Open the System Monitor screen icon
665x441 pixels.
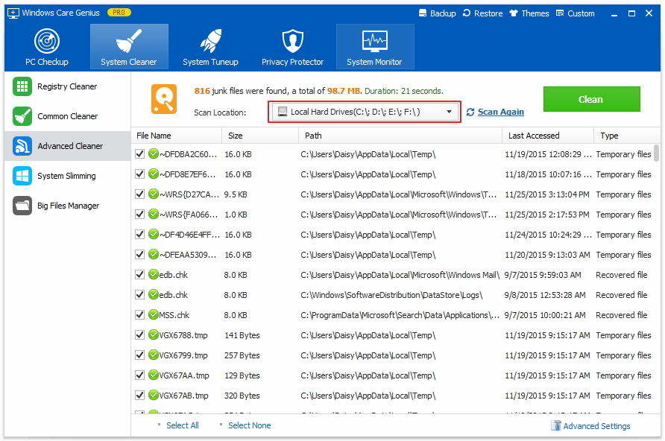point(374,41)
